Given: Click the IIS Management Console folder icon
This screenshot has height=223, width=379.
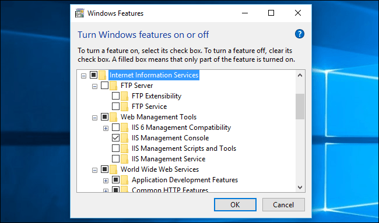Looking at the screenshot, I should [124, 138].
